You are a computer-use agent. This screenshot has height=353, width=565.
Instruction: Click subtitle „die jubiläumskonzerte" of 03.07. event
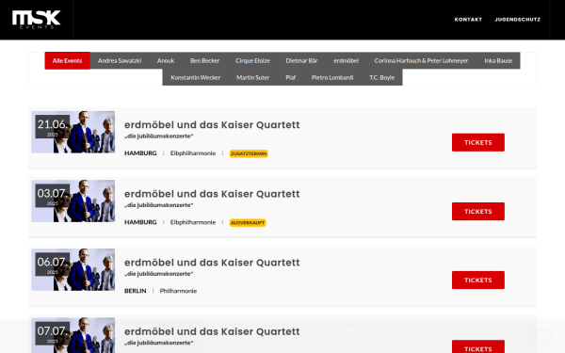pyautogui.click(x=159, y=205)
